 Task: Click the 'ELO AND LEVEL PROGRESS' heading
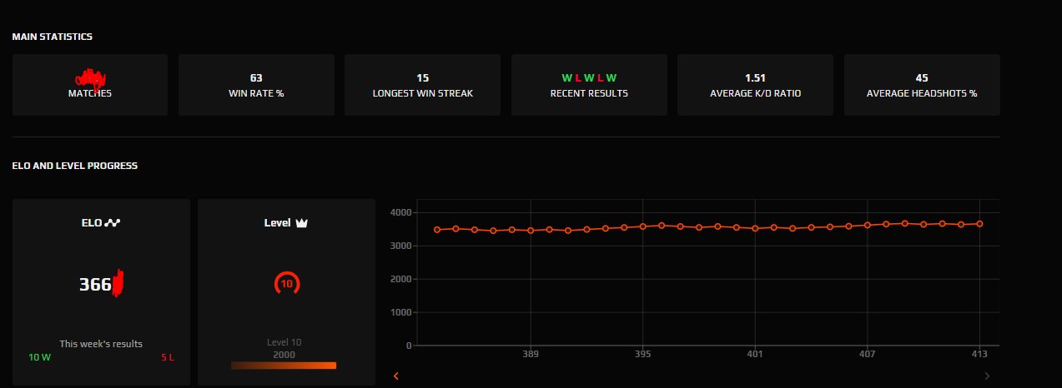coord(75,166)
